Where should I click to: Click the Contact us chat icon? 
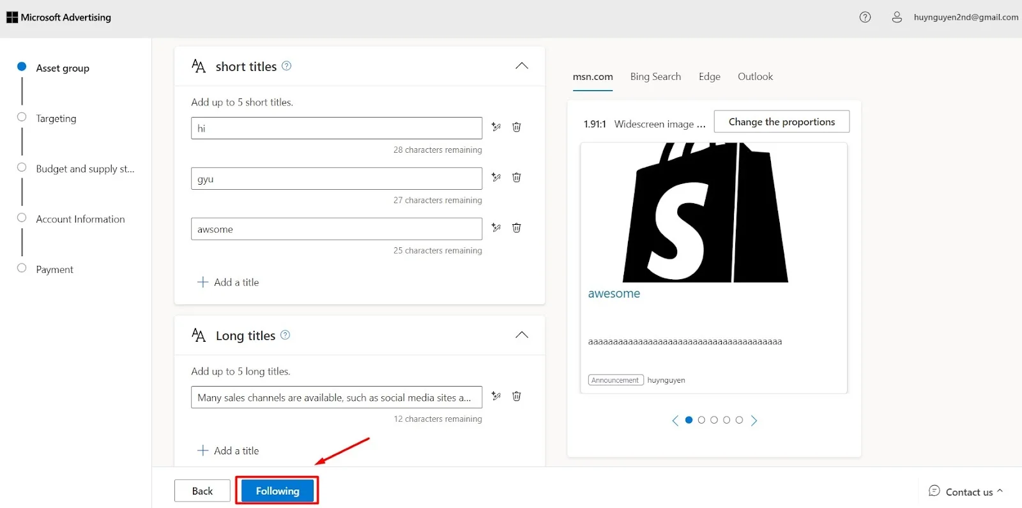[x=934, y=491]
